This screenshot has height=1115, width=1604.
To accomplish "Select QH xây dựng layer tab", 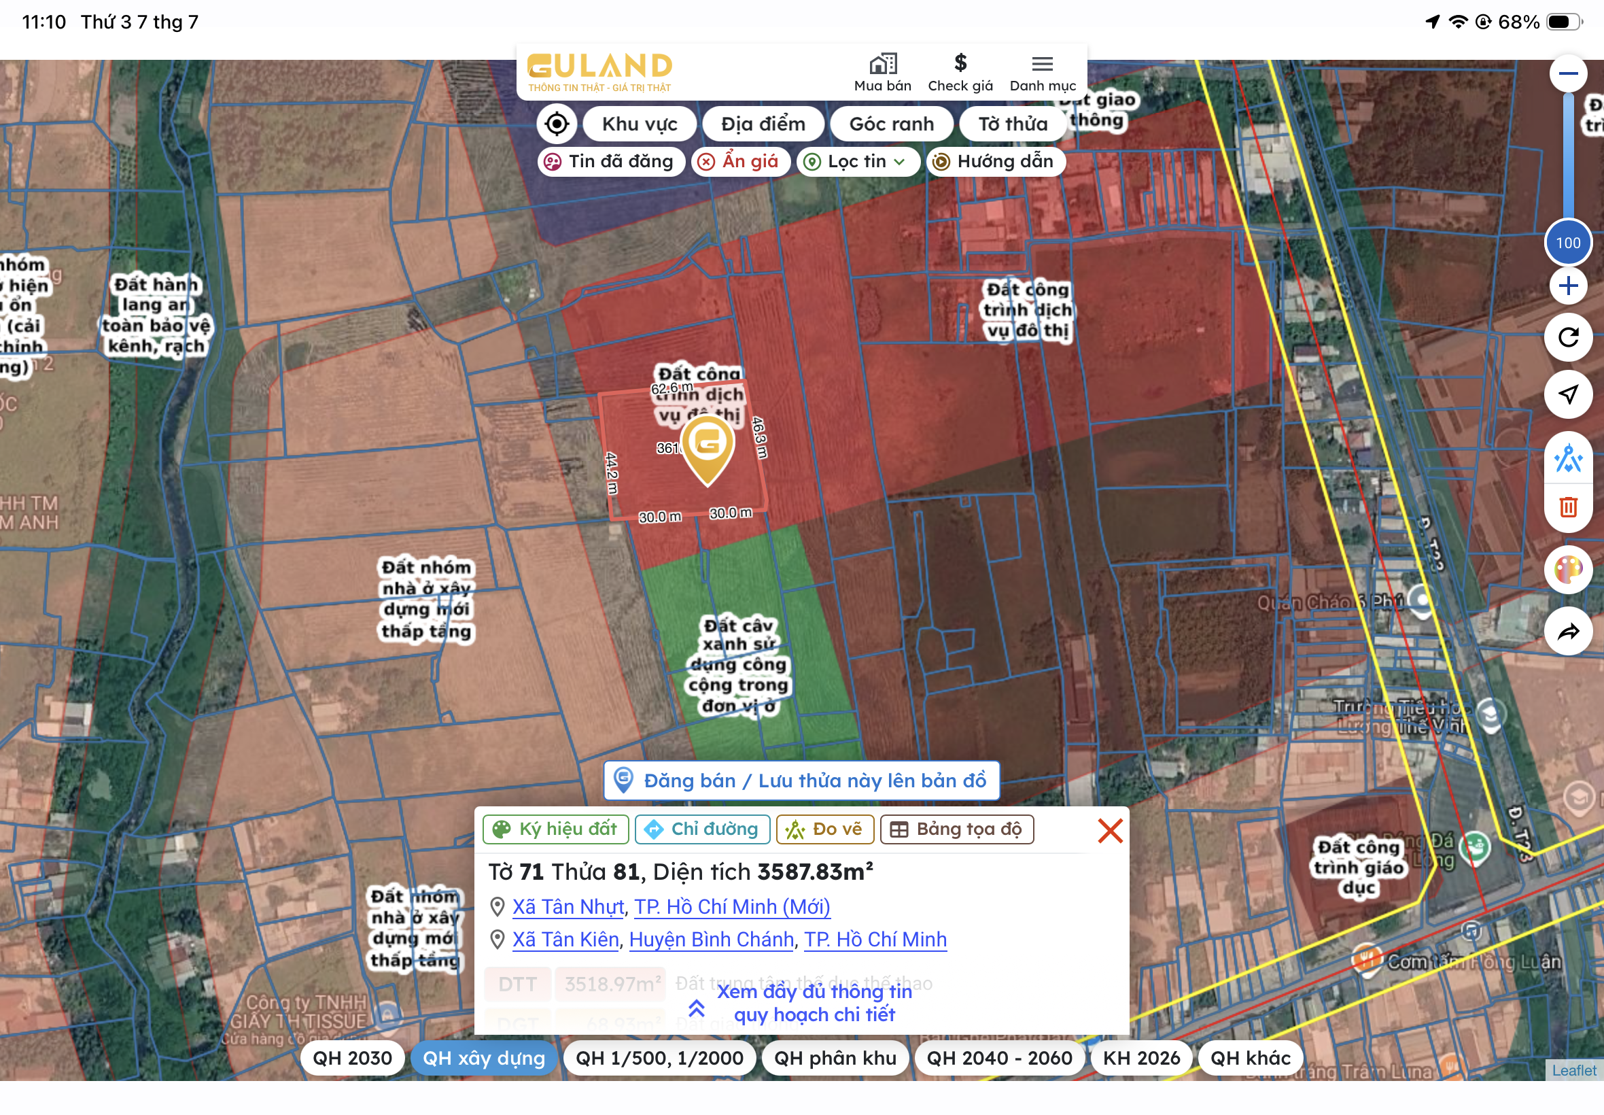I will pyautogui.click(x=484, y=1058).
